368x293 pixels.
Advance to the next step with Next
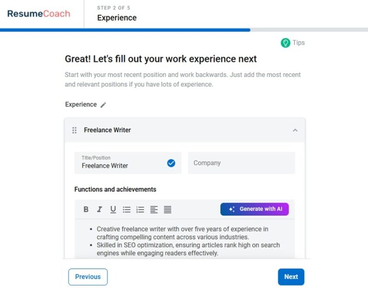tap(291, 277)
